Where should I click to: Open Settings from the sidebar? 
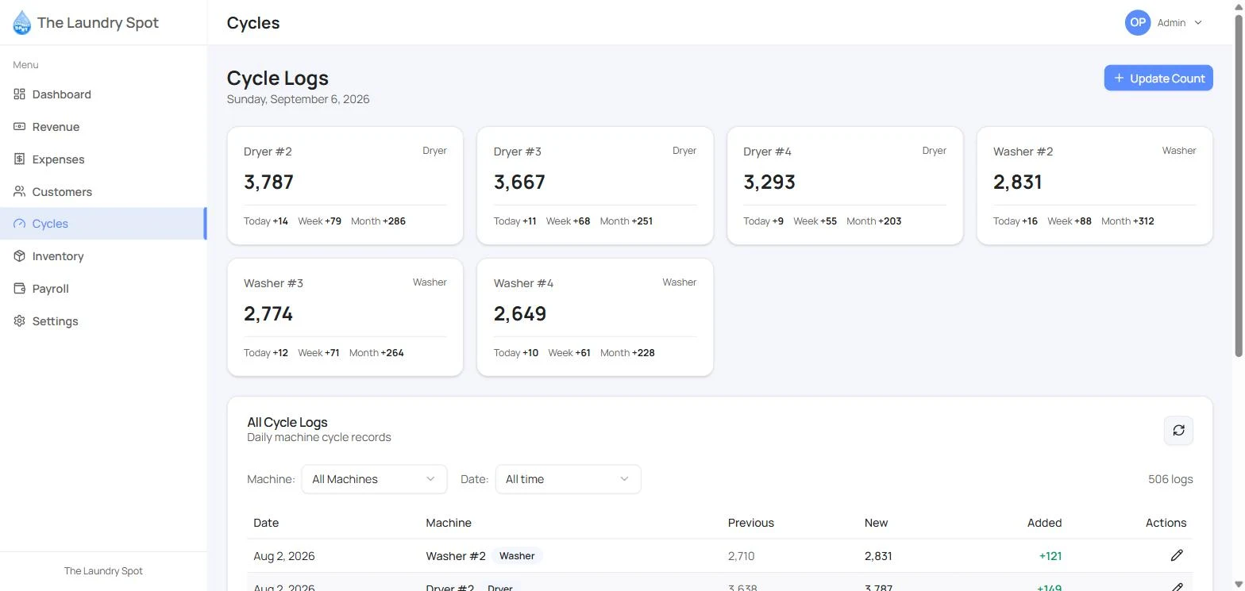[x=103, y=321]
